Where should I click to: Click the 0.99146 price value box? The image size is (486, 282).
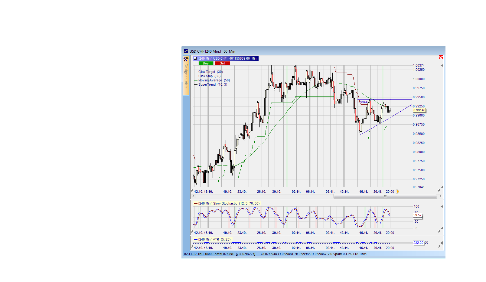pos(420,110)
